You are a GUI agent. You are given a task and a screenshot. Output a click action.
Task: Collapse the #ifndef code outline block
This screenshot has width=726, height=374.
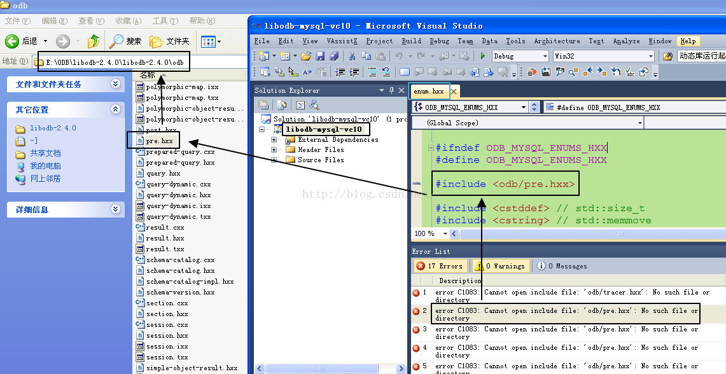431,148
